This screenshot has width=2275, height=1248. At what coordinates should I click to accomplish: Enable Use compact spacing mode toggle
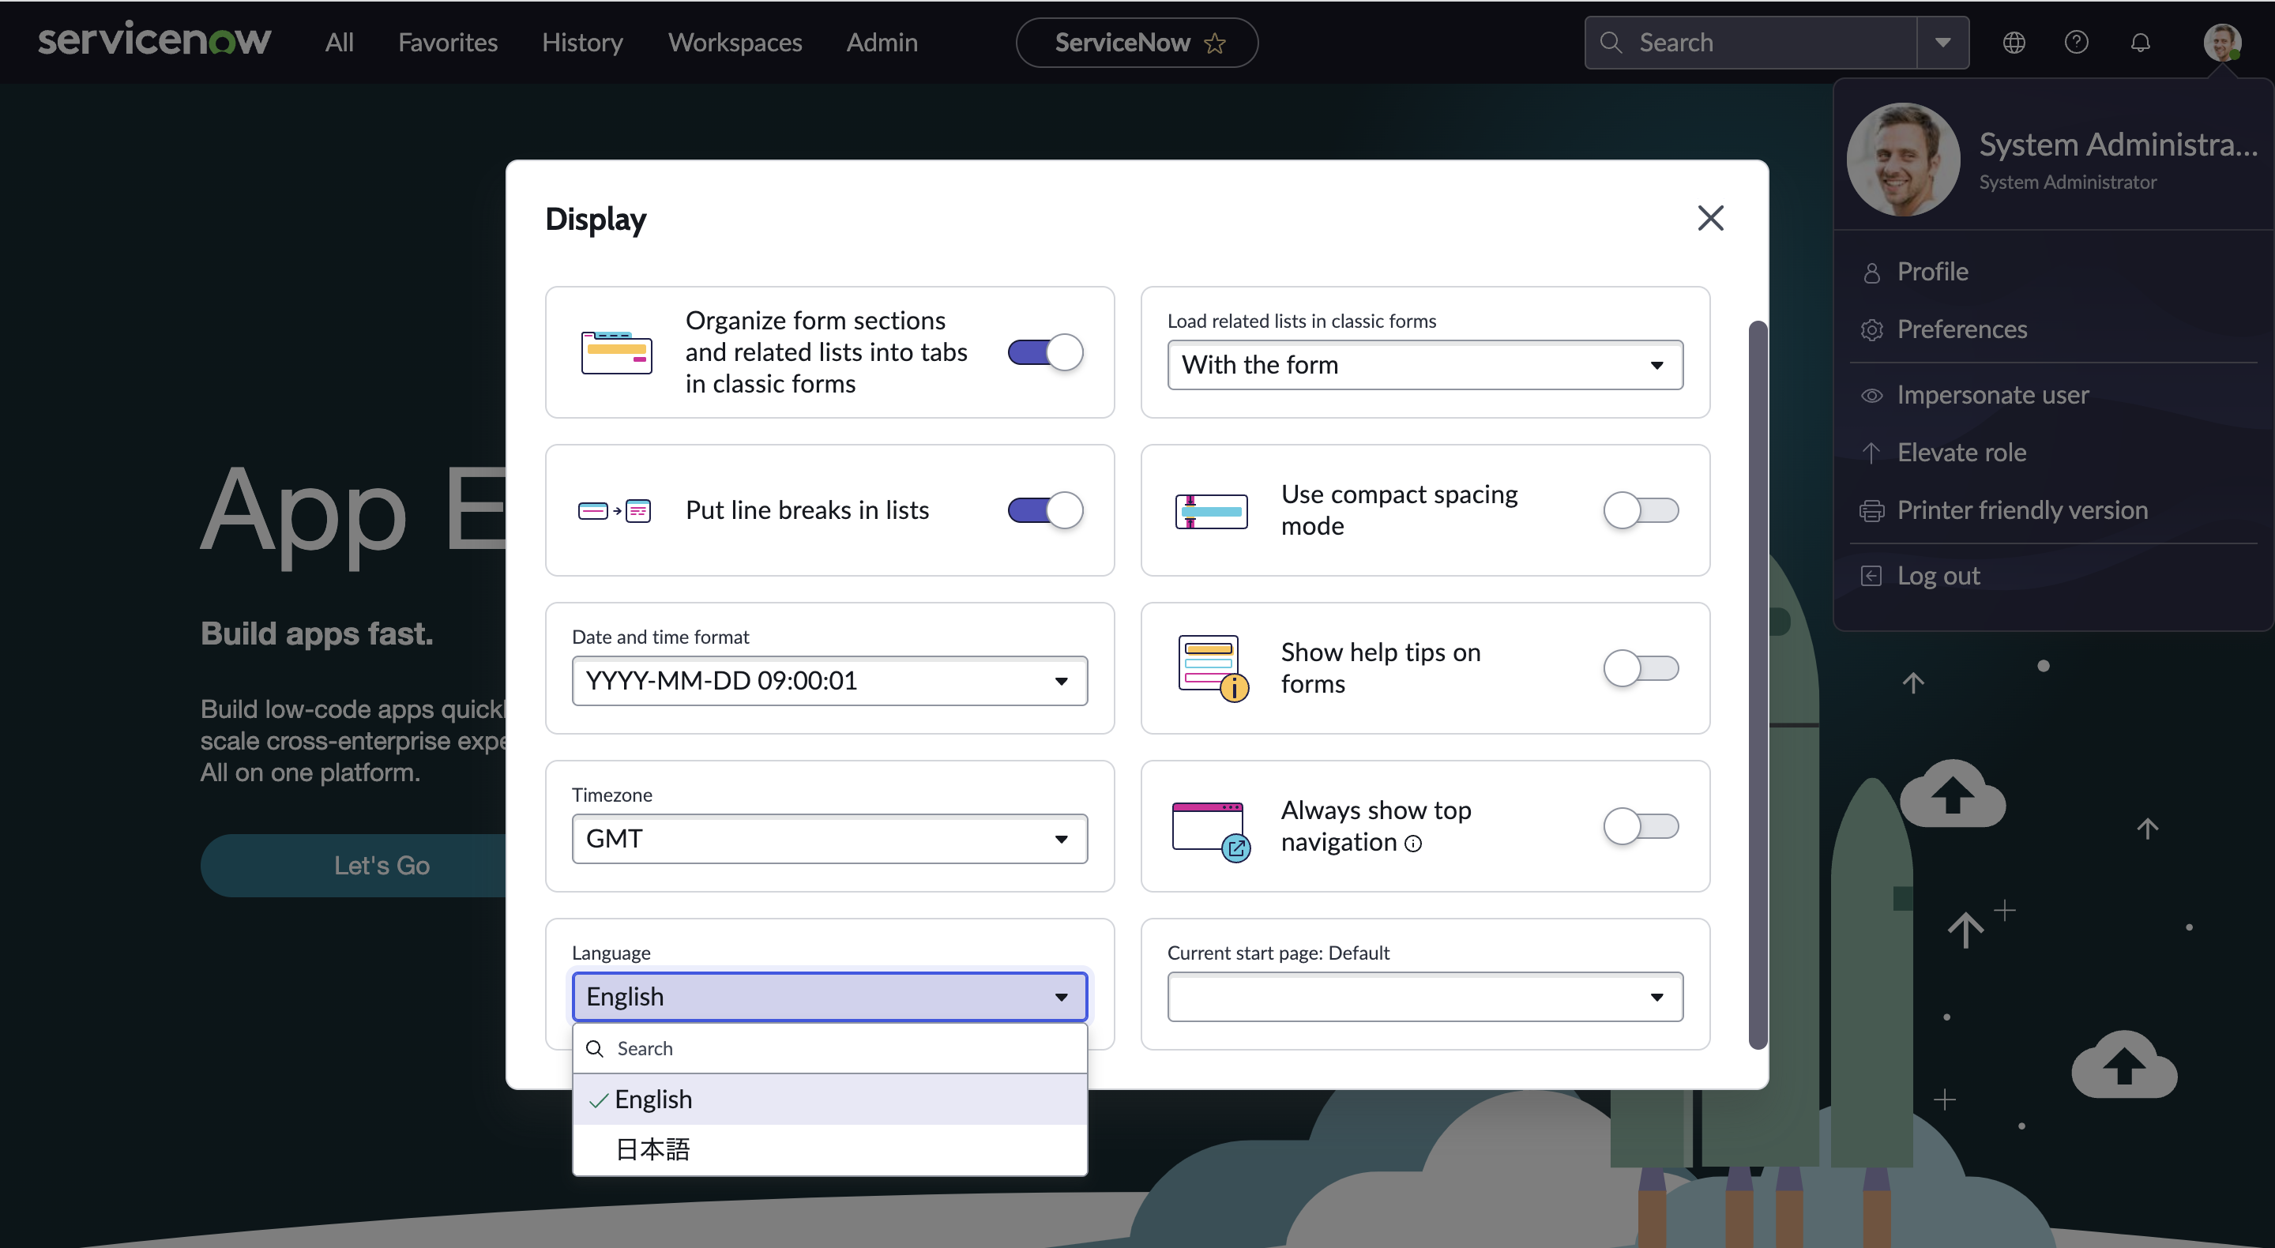pyautogui.click(x=1640, y=510)
